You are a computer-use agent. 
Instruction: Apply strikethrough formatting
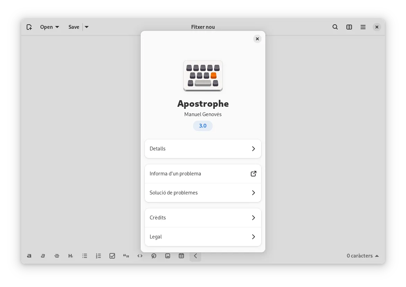57,256
